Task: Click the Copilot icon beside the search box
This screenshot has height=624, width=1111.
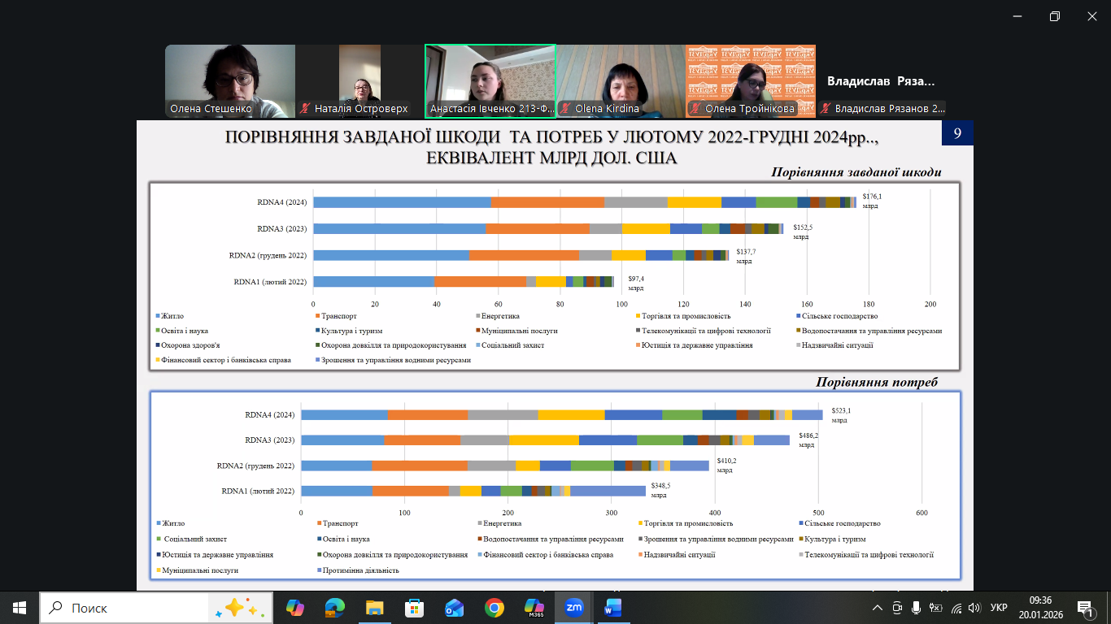Action: tap(294, 608)
